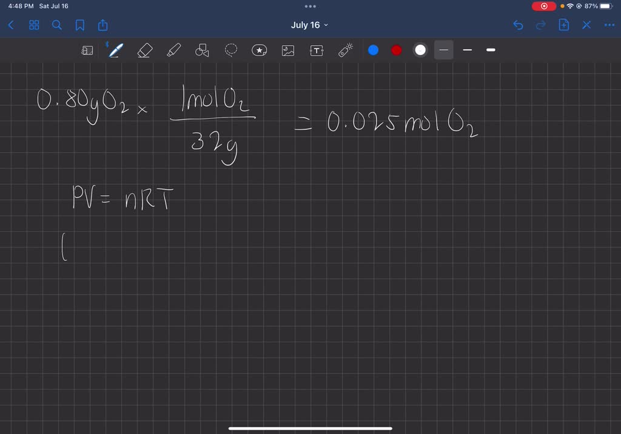Switch the page thumbnail sidebar view
The height and width of the screenshot is (434, 621).
(87, 50)
